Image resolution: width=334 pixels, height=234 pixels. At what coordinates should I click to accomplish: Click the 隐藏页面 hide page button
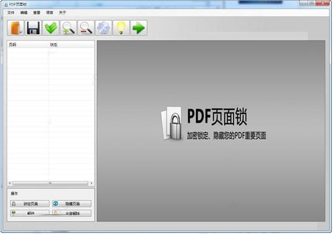[72, 204]
